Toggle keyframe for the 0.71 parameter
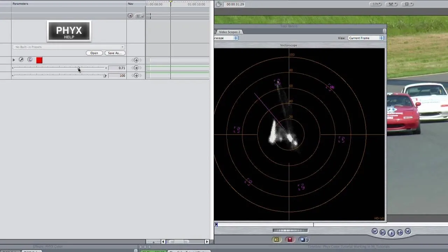 (136, 68)
